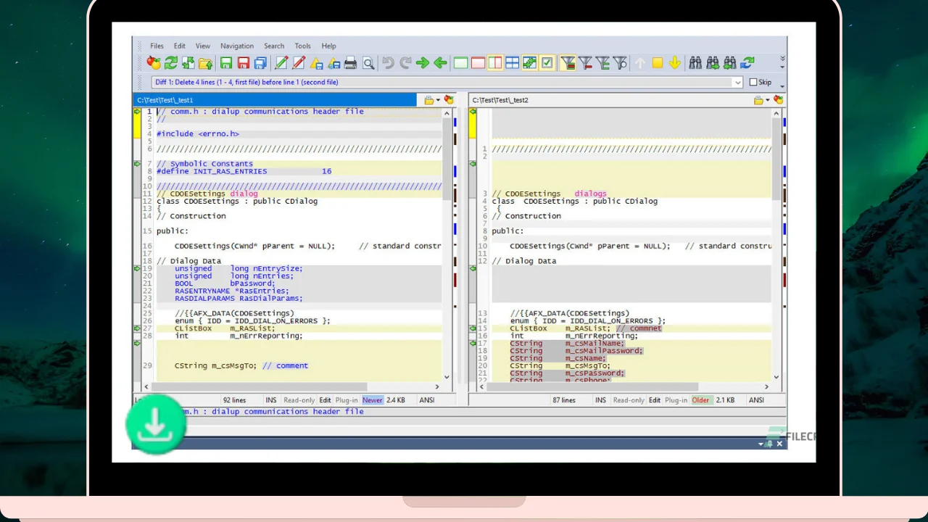
Task: Toggle the synchronized scrolling toolbar icon
Action: (x=530, y=63)
